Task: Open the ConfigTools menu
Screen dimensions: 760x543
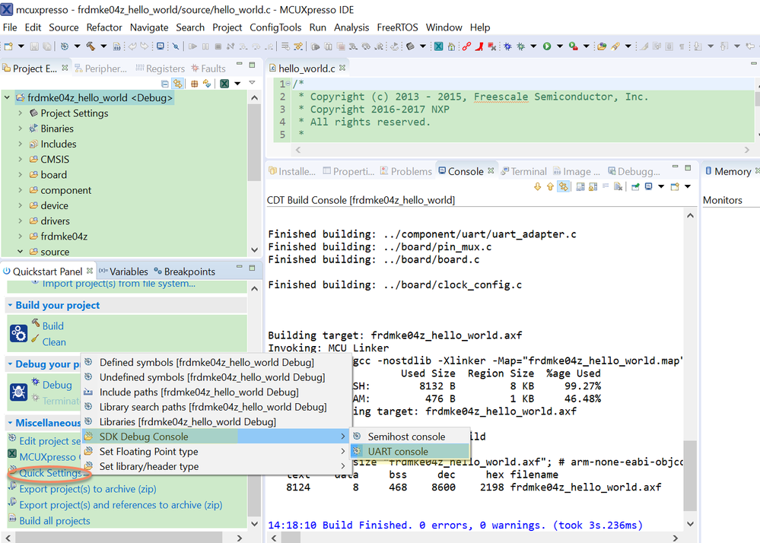Action: 275,27
